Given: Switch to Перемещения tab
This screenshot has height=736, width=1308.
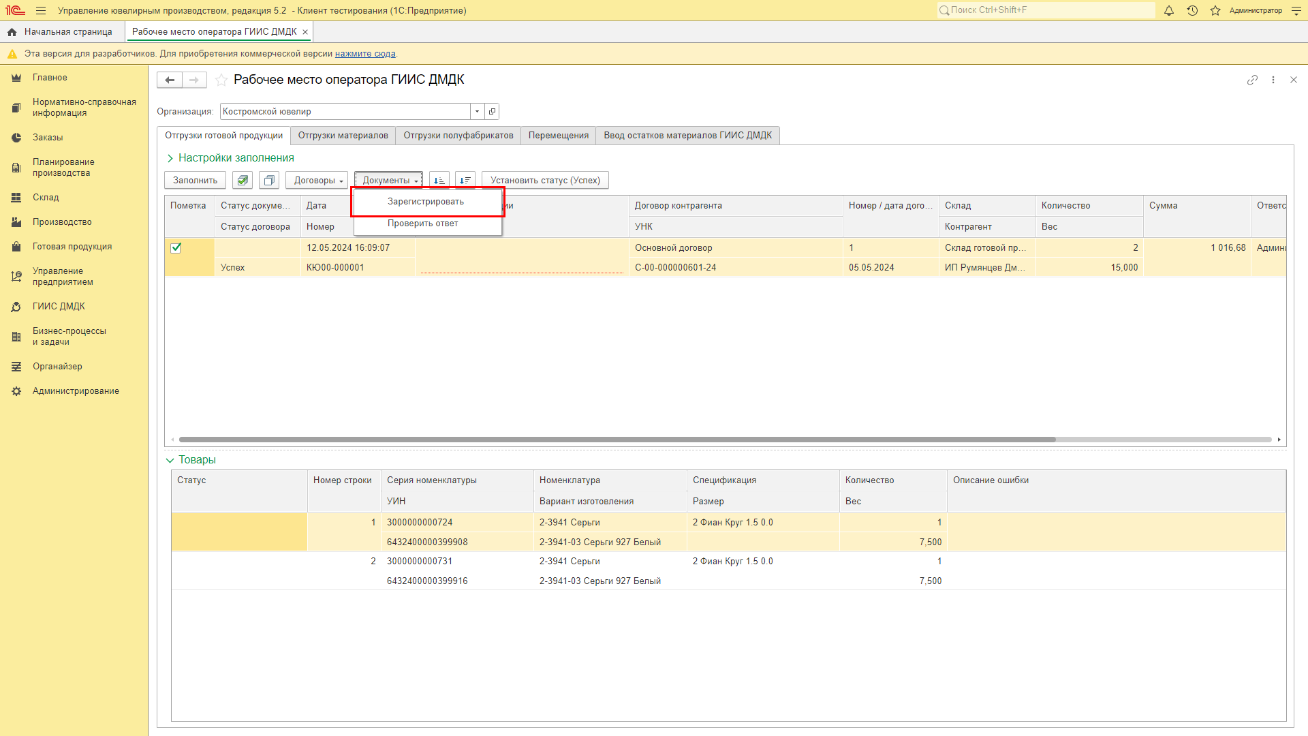Looking at the screenshot, I should coord(559,136).
